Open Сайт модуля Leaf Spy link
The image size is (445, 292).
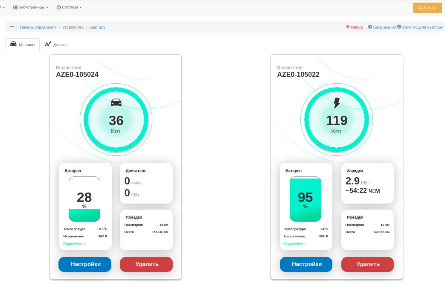click(x=420, y=27)
